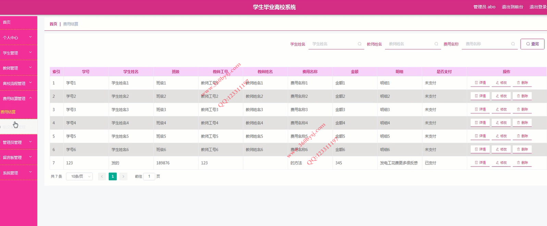Focus the 教师姓名 search input
547x226 pixels.
[413, 44]
